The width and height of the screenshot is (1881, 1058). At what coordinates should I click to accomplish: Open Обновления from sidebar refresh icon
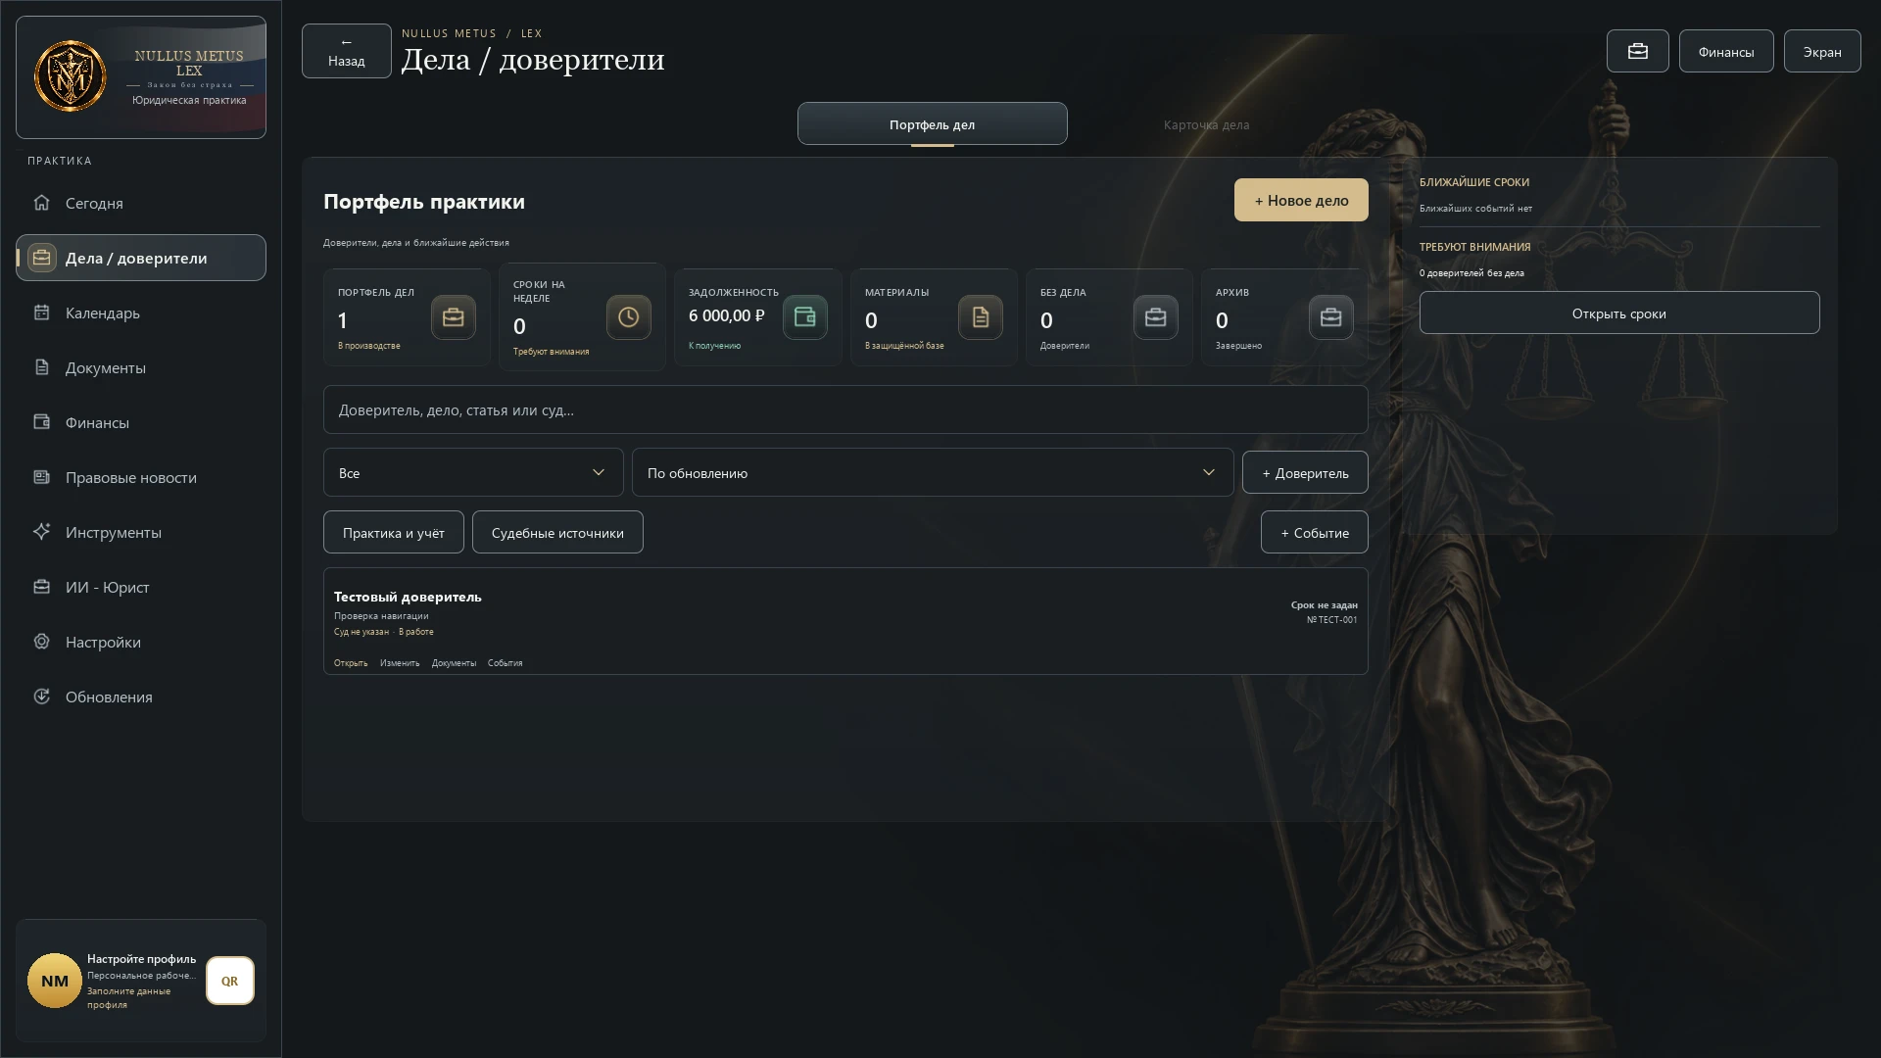(41, 697)
